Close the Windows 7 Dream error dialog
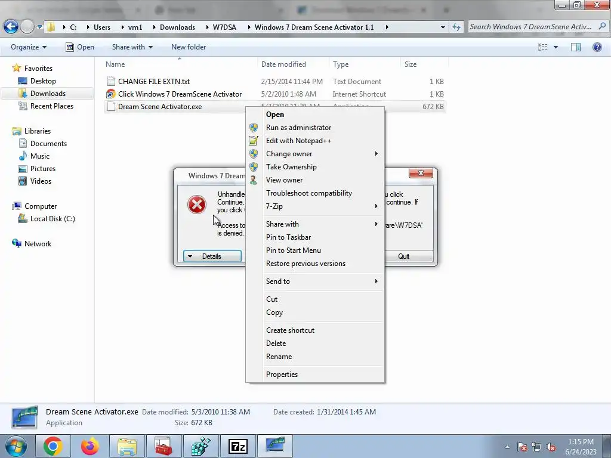This screenshot has width=611, height=458. pos(421,173)
